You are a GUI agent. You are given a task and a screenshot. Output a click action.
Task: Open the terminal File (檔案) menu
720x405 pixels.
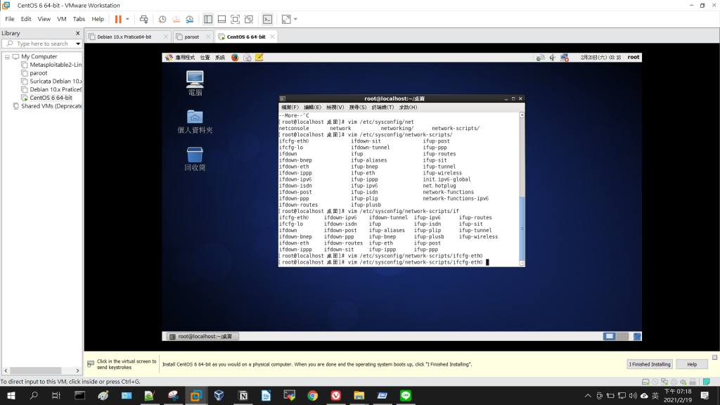pos(290,108)
